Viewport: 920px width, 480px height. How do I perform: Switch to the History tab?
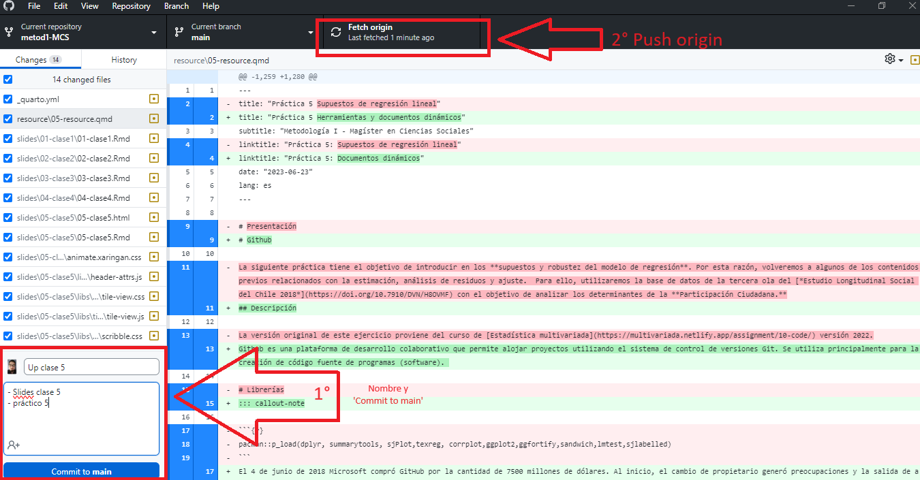point(124,60)
